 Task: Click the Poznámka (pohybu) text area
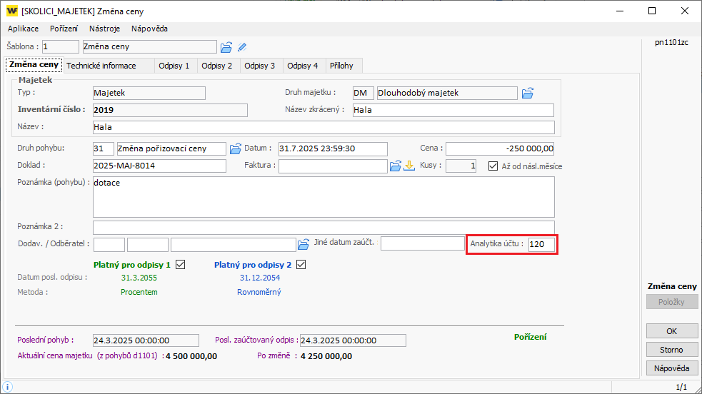pyautogui.click(x=324, y=197)
